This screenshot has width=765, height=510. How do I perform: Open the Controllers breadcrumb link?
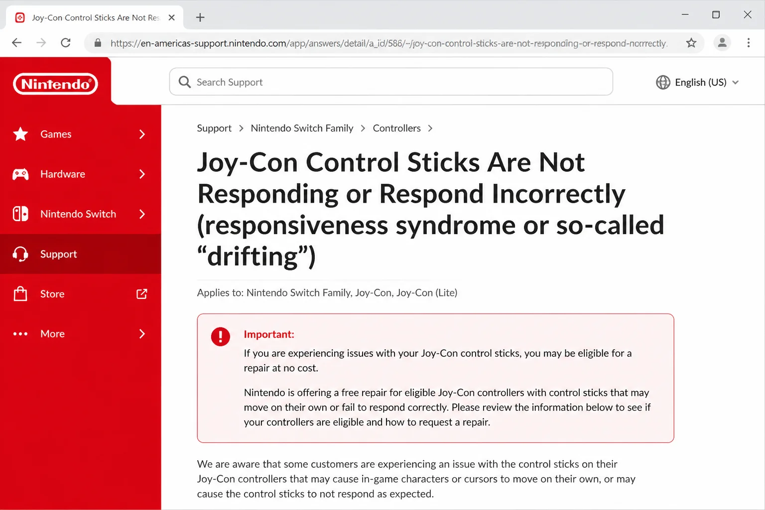[x=396, y=128]
